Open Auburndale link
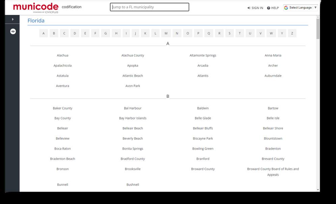The width and height of the screenshot is (336, 204). pos(273,76)
